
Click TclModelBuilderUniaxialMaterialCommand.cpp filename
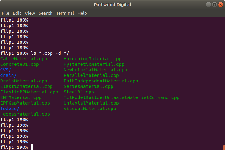[121, 98]
